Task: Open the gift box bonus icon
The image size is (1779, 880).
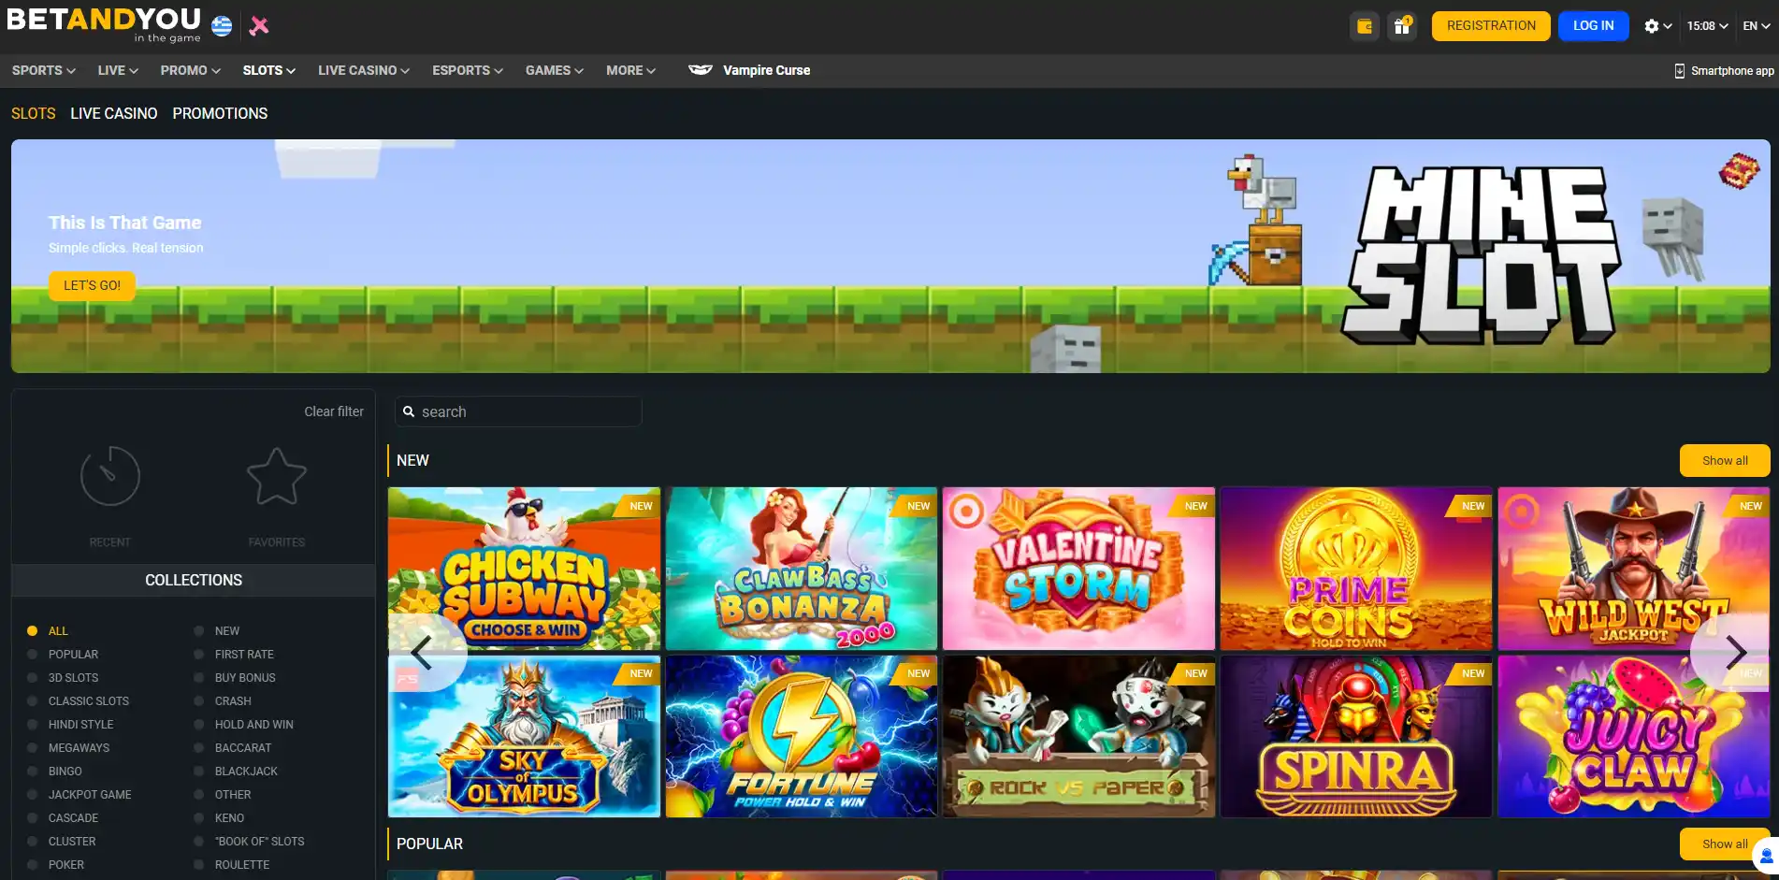Action: pyautogui.click(x=1402, y=26)
